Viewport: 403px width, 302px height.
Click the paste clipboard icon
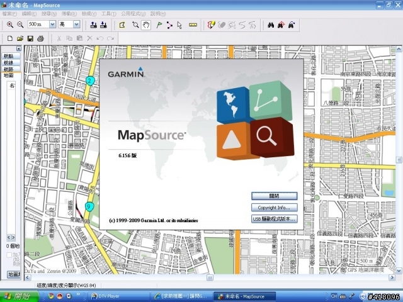tap(79, 38)
